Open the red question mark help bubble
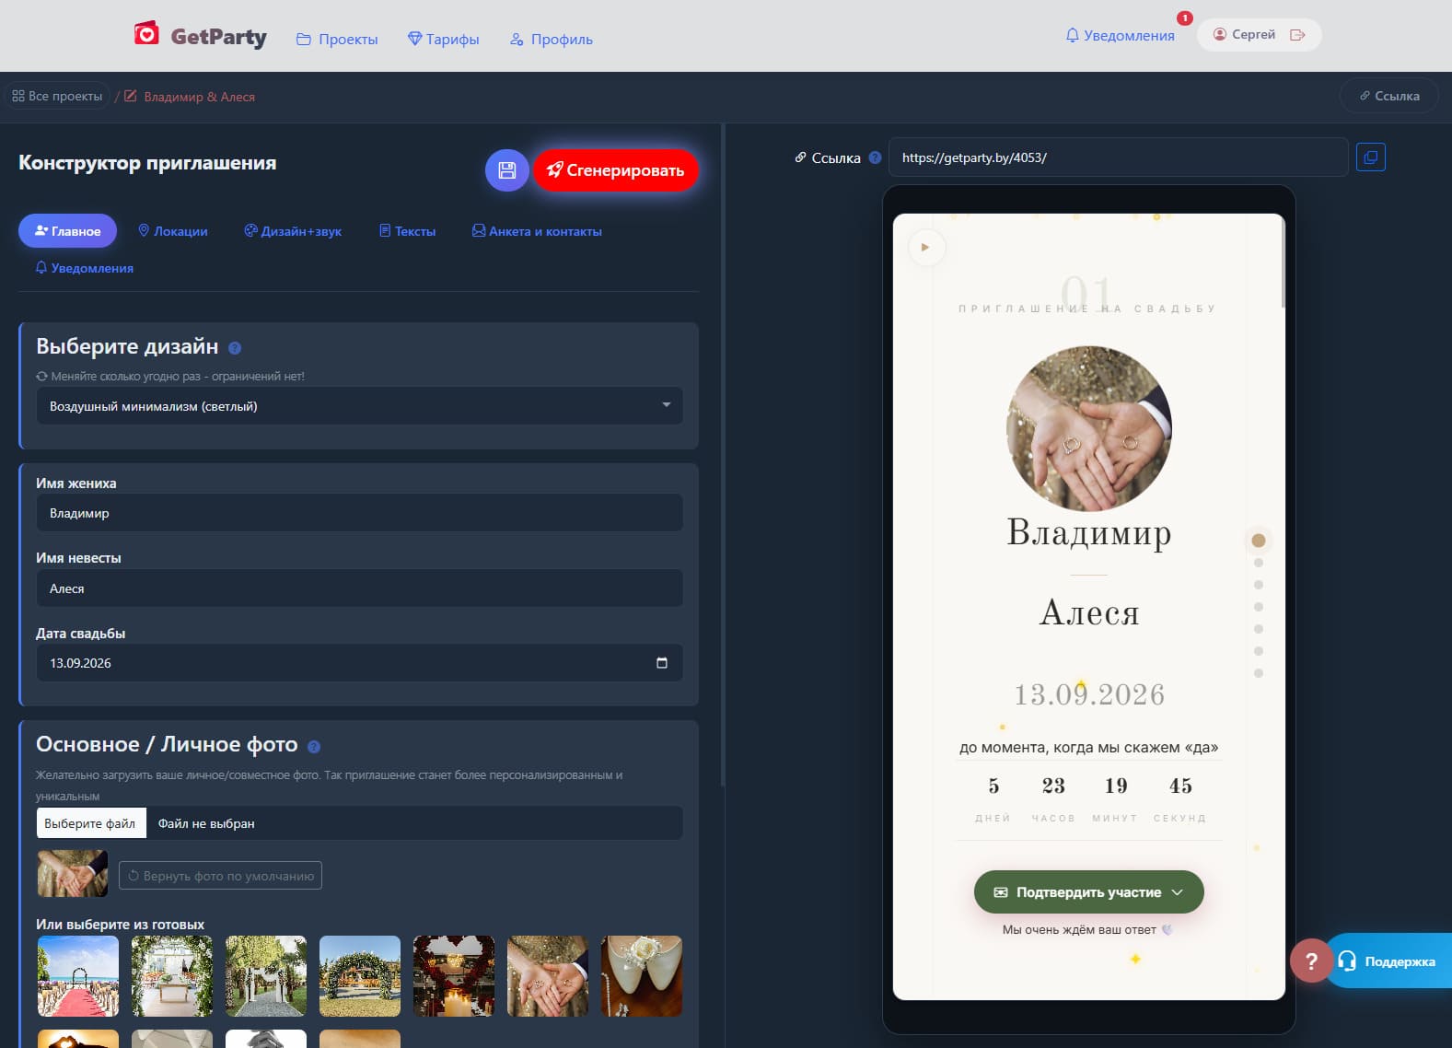Screen dimensions: 1452x1048 click(x=1311, y=961)
